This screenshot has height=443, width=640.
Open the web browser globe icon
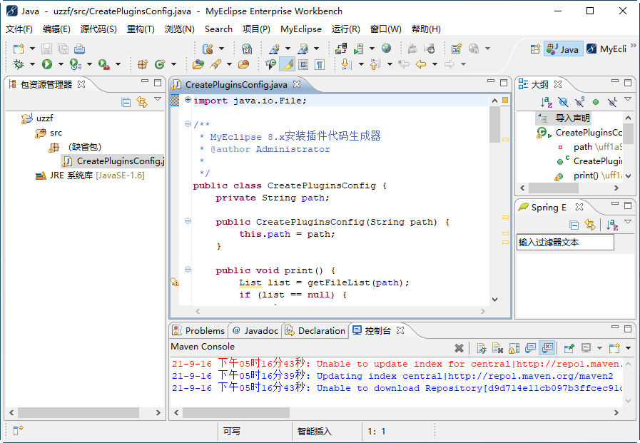386,49
